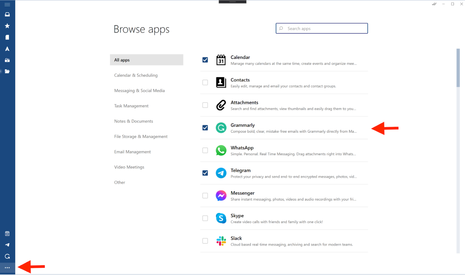Click the Attachments paperclip icon
The height and width of the screenshot is (275, 465).
[221, 105]
